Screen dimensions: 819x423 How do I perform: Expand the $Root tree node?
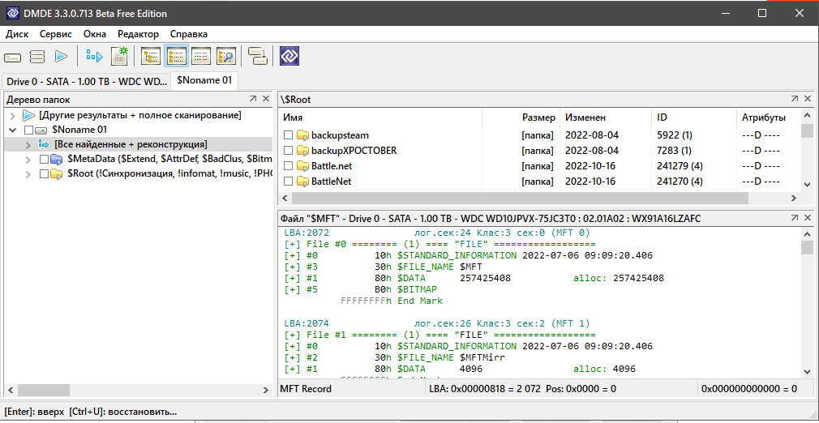[28, 173]
